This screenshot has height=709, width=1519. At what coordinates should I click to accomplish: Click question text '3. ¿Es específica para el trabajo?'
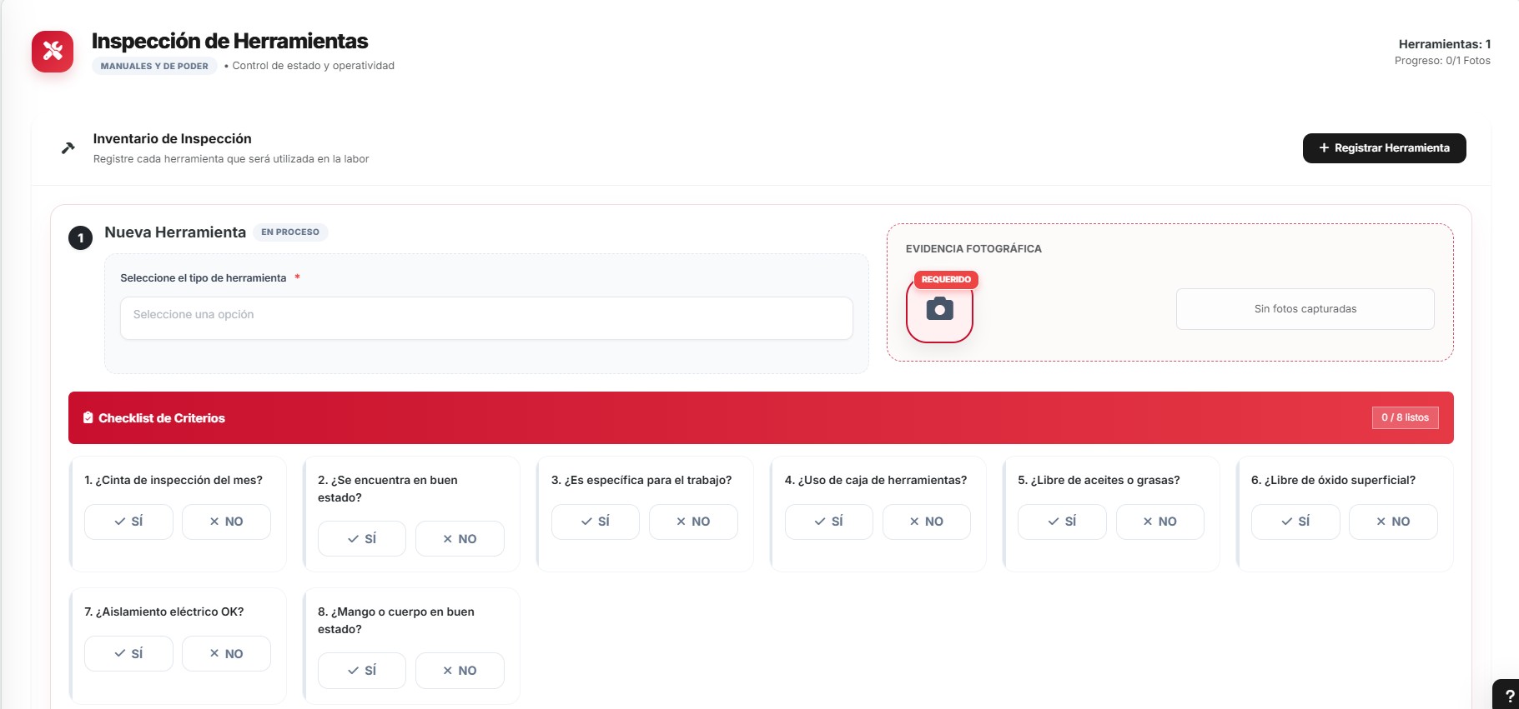641,480
